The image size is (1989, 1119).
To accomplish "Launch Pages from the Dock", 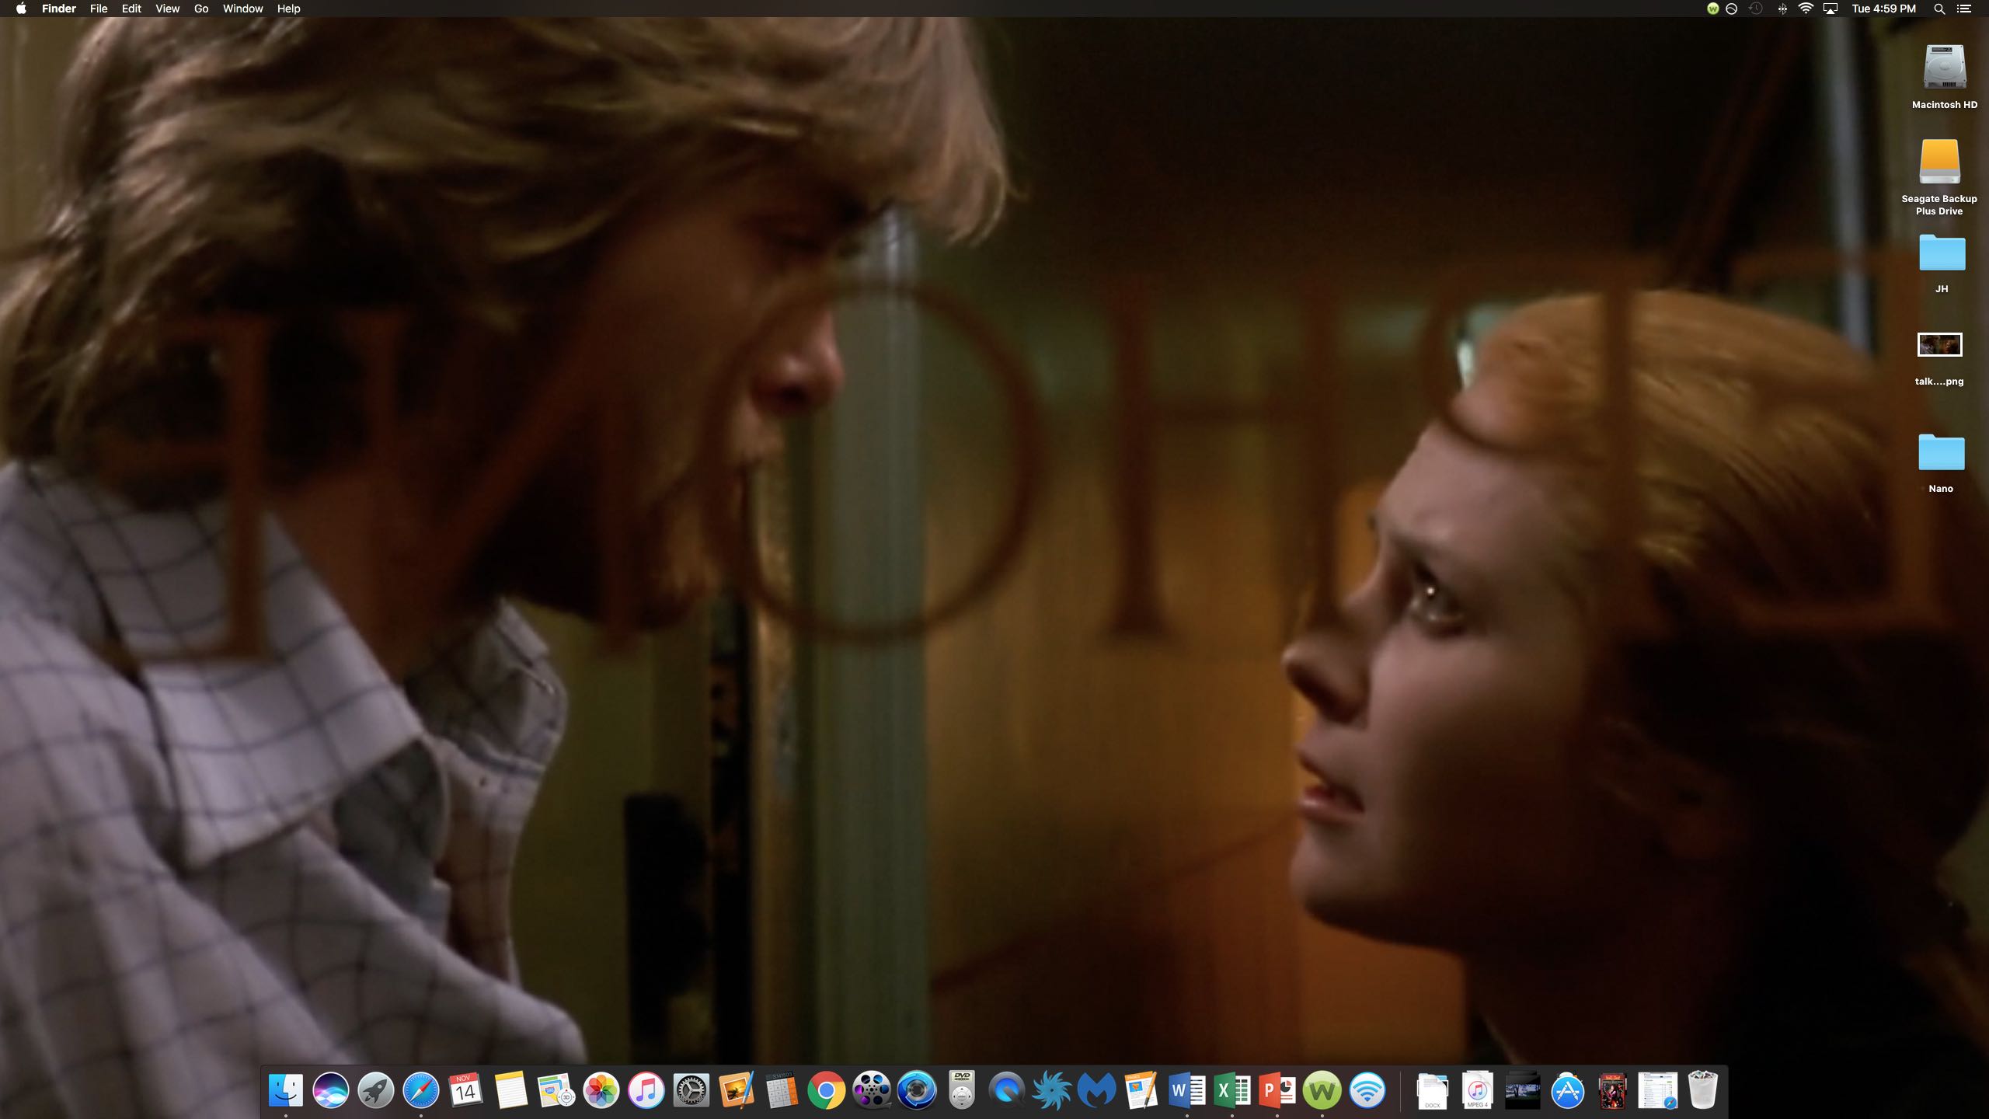I will pos(1142,1090).
